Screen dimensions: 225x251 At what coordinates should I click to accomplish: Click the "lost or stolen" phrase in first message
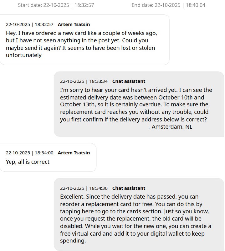pos(139,48)
